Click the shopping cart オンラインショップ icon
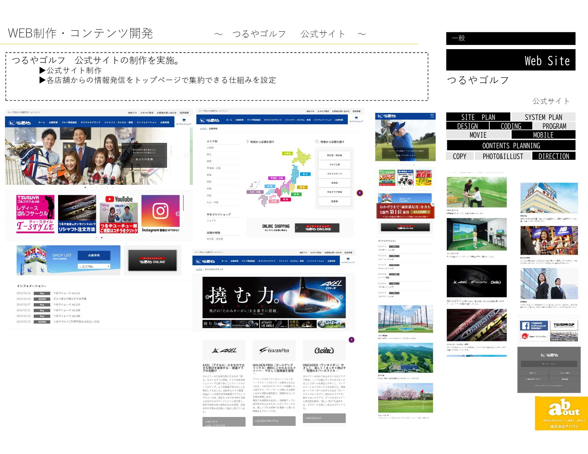The image size is (588, 454). pyautogui.click(x=184, y=120)
